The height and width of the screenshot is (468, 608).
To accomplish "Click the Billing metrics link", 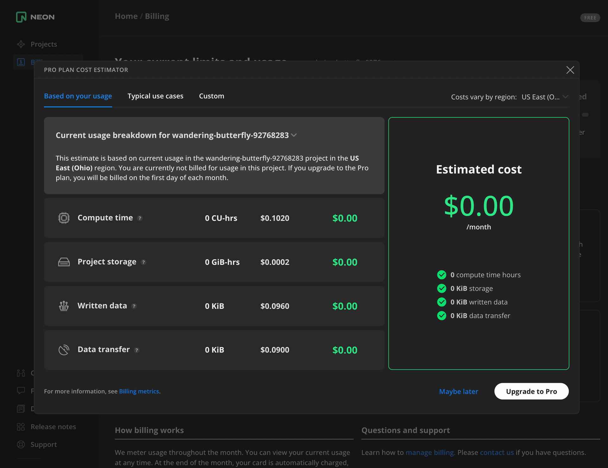I will tap(139, 391).
